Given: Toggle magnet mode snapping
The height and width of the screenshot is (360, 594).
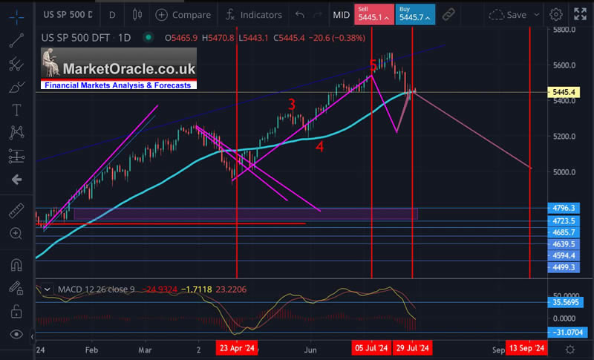Looking at the screenshot, I should pyautogui.click(x=16, y=264).
